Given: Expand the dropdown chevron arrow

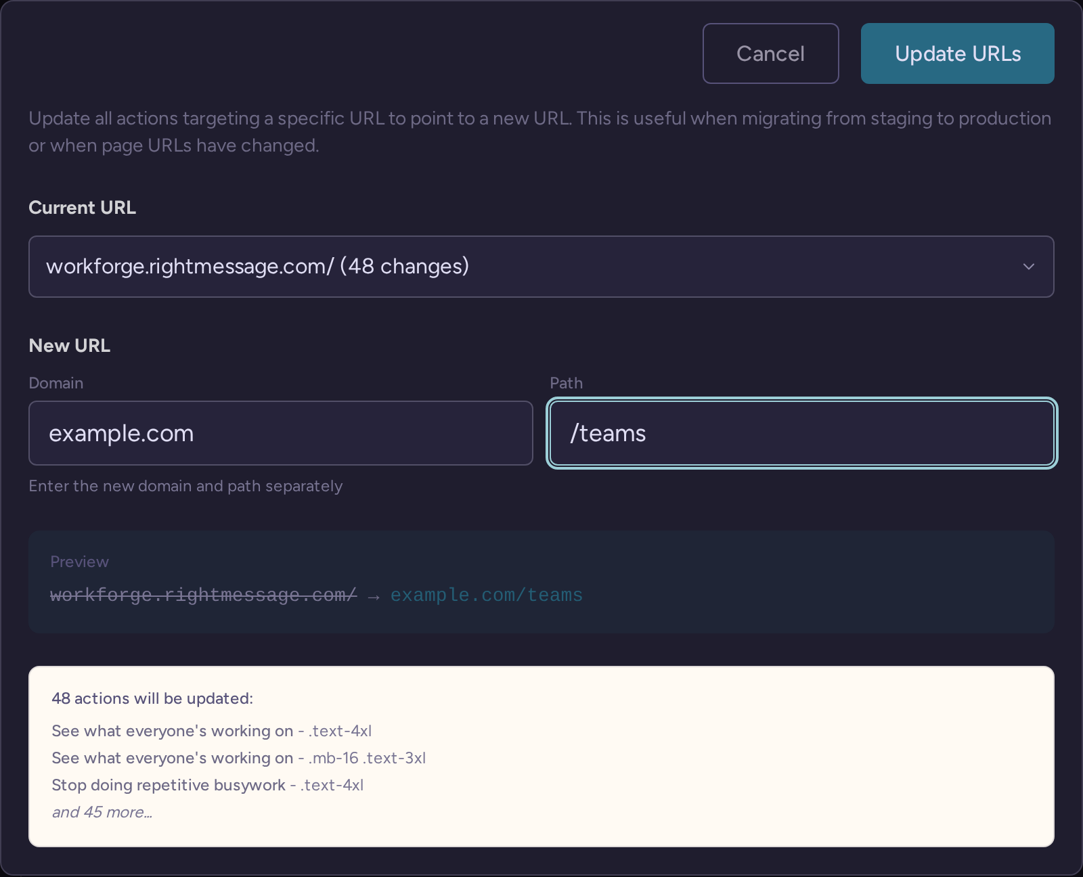Looking at the screenshot, I should (x=1029, y=267).
